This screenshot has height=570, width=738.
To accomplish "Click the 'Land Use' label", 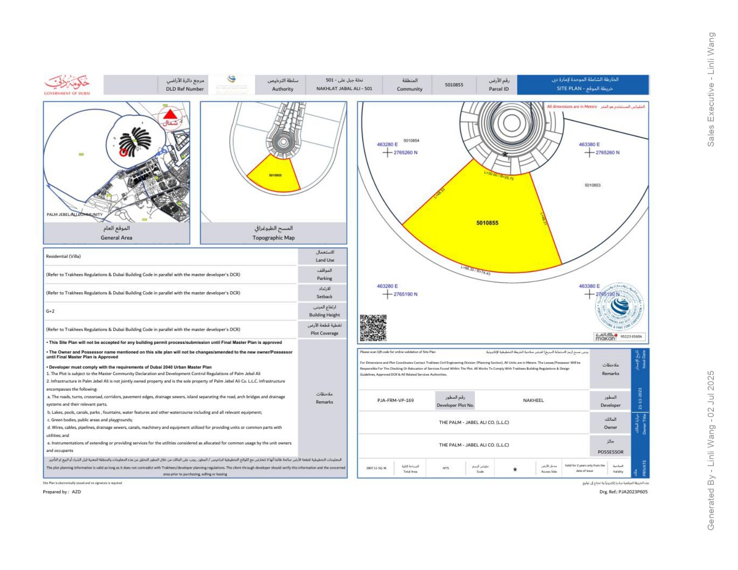I will click(x=325, y=260).
